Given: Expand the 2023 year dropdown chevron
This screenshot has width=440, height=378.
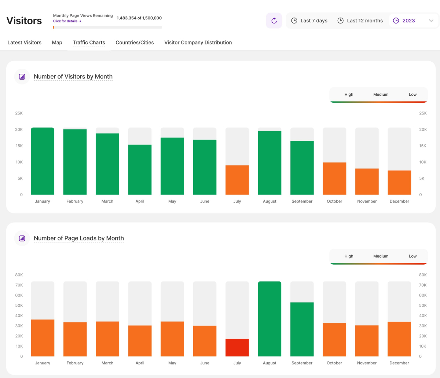Looking at the screenshot, I should (431, 21).
